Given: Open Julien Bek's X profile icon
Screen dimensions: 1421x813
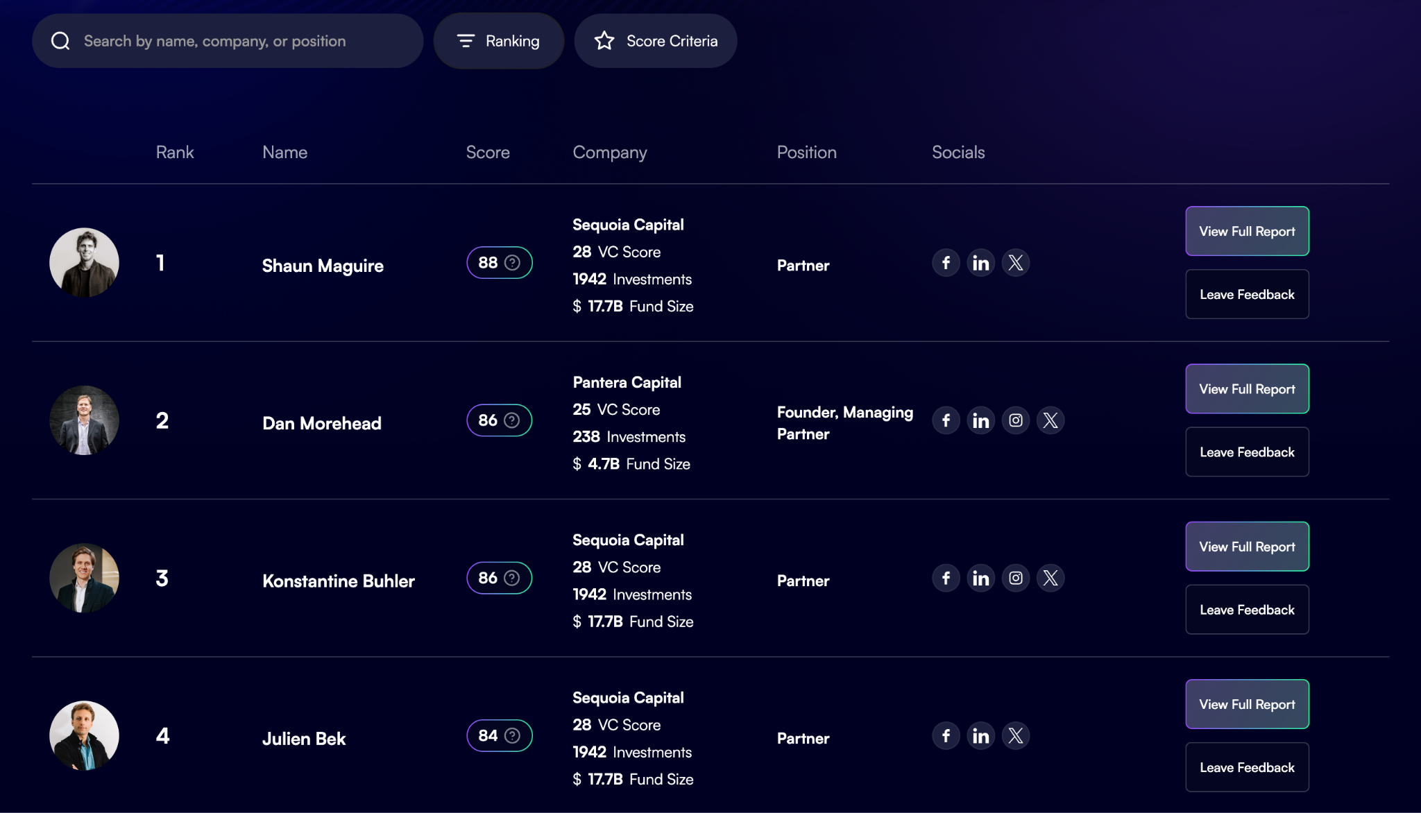Looking at the screenshot, I should (1015, 735).
